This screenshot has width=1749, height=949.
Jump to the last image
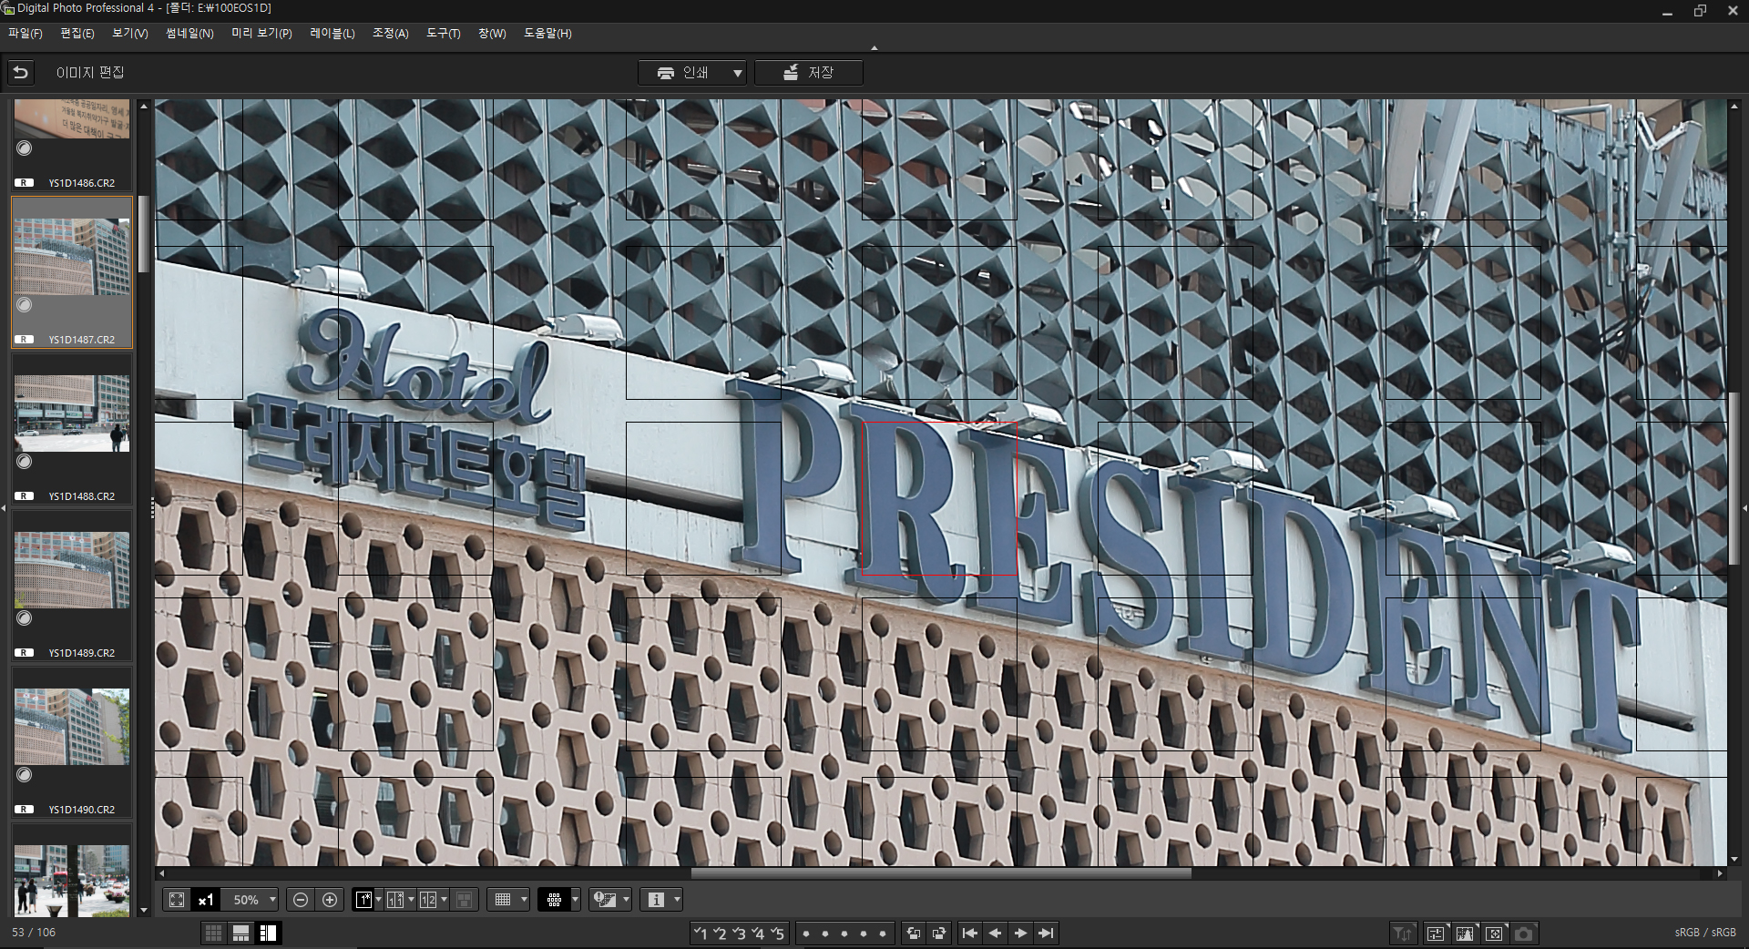1047,934
